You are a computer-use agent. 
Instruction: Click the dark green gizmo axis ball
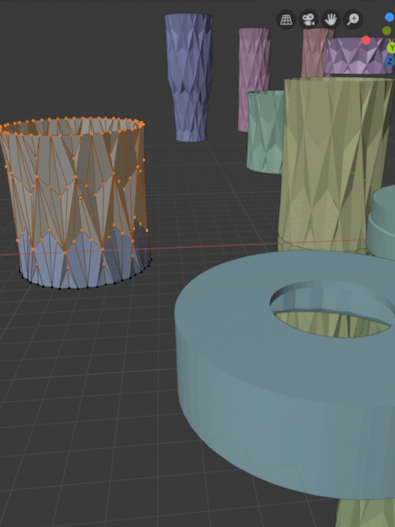point(387,30)
